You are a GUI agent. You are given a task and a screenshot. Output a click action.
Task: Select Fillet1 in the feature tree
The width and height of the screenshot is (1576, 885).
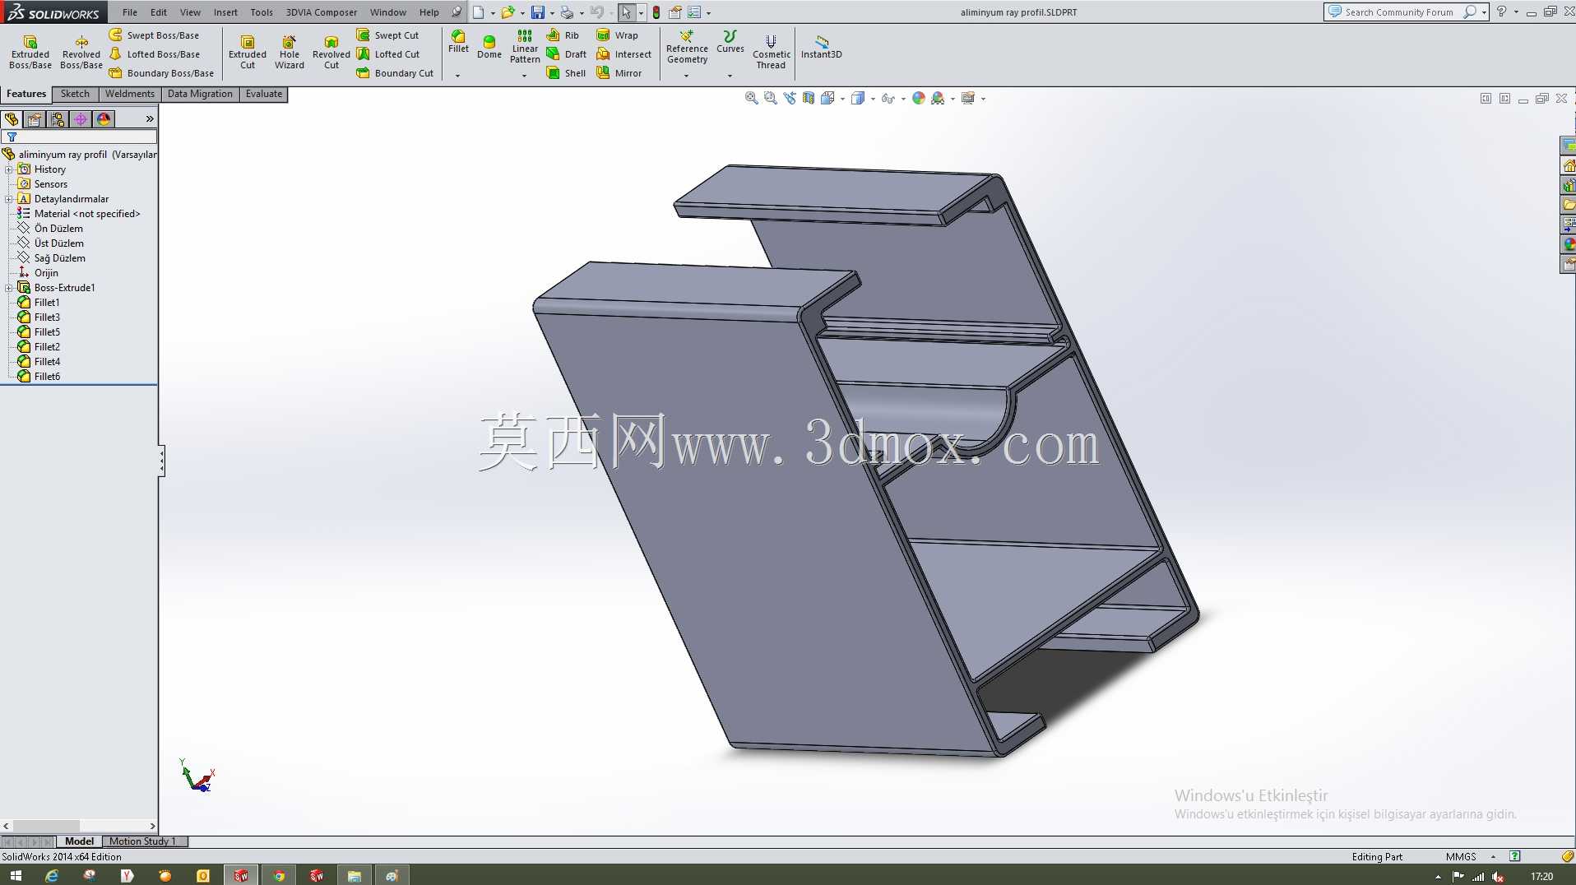(x=47, y=303)
